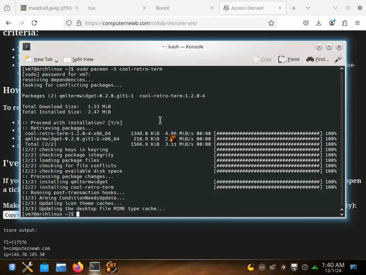Toggle Split View in Konsole
This screenshot has height=275, width=366.
[78, 59]
